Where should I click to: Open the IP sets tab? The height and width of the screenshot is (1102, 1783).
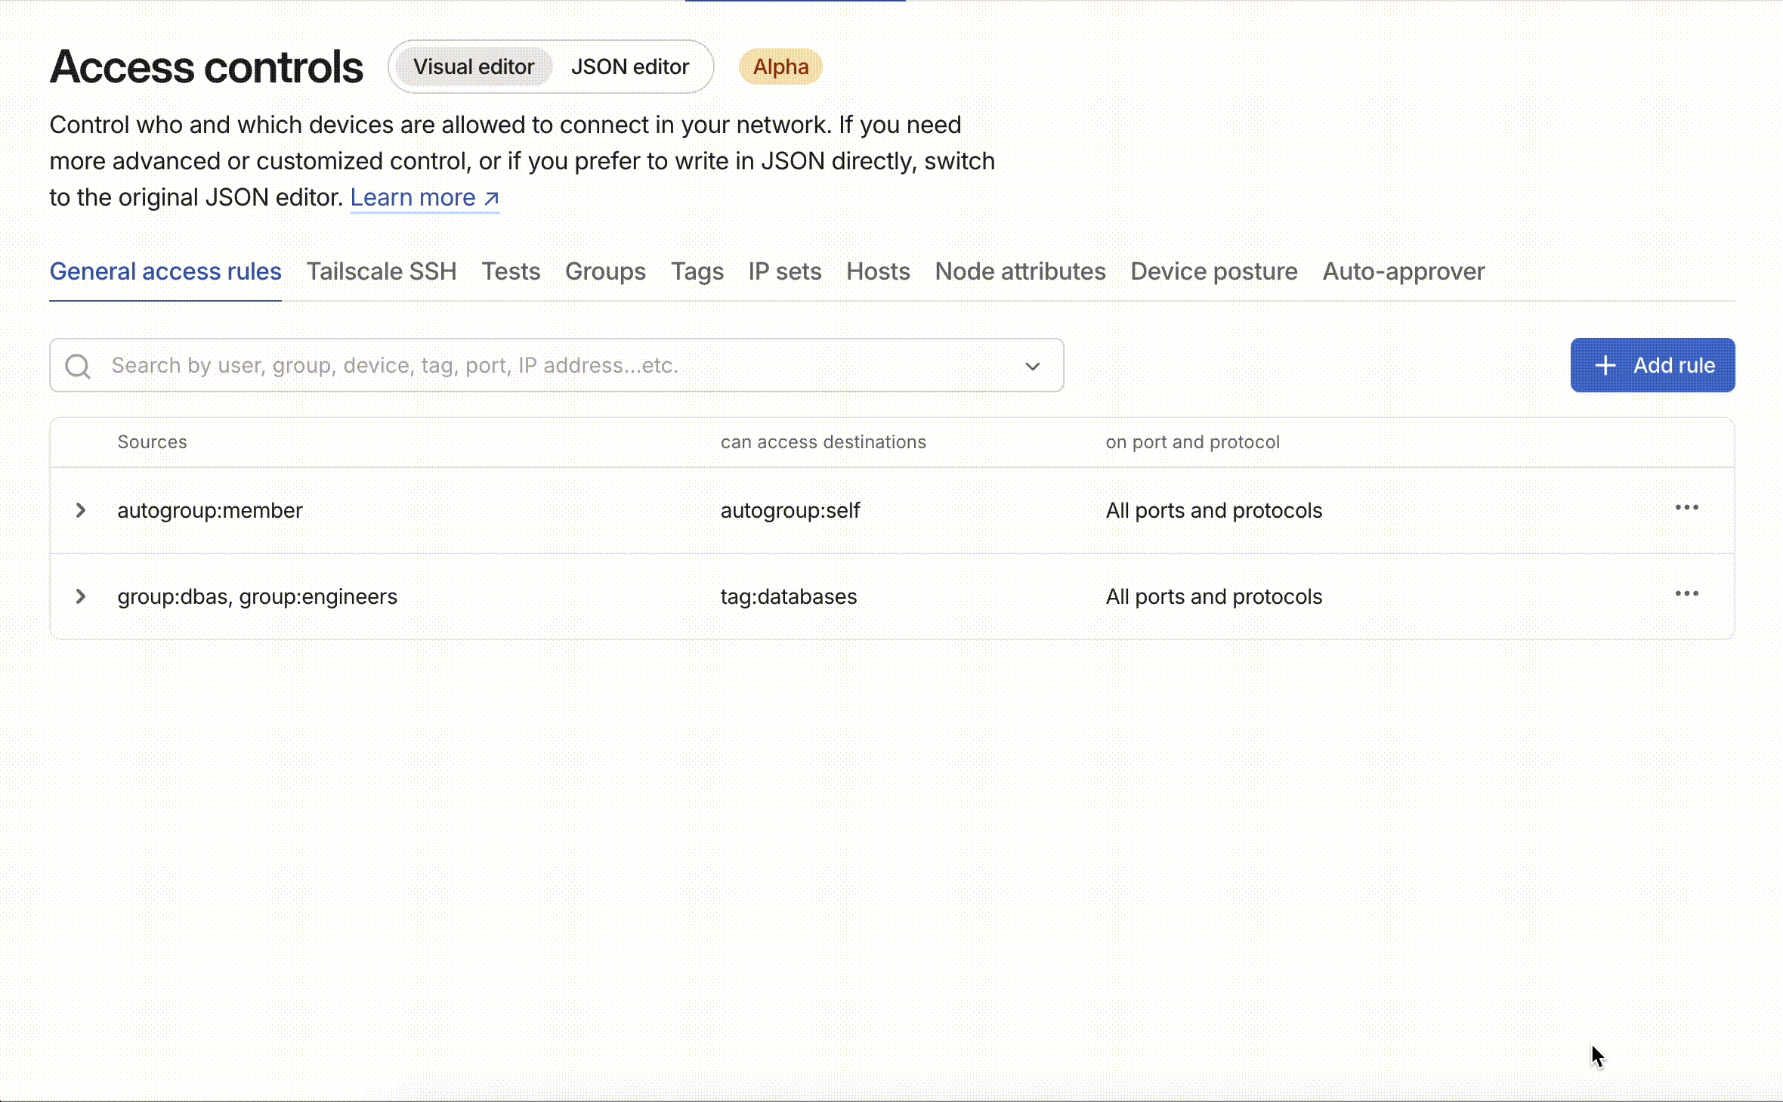tap(785, 271)
